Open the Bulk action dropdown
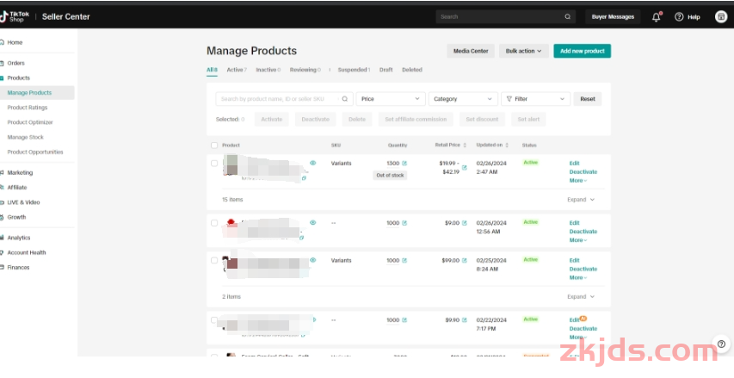This screenshot has width=734, height=378. pos(523,51)
